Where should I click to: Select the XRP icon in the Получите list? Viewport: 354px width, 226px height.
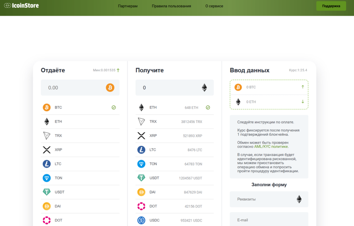pos(141,135)
